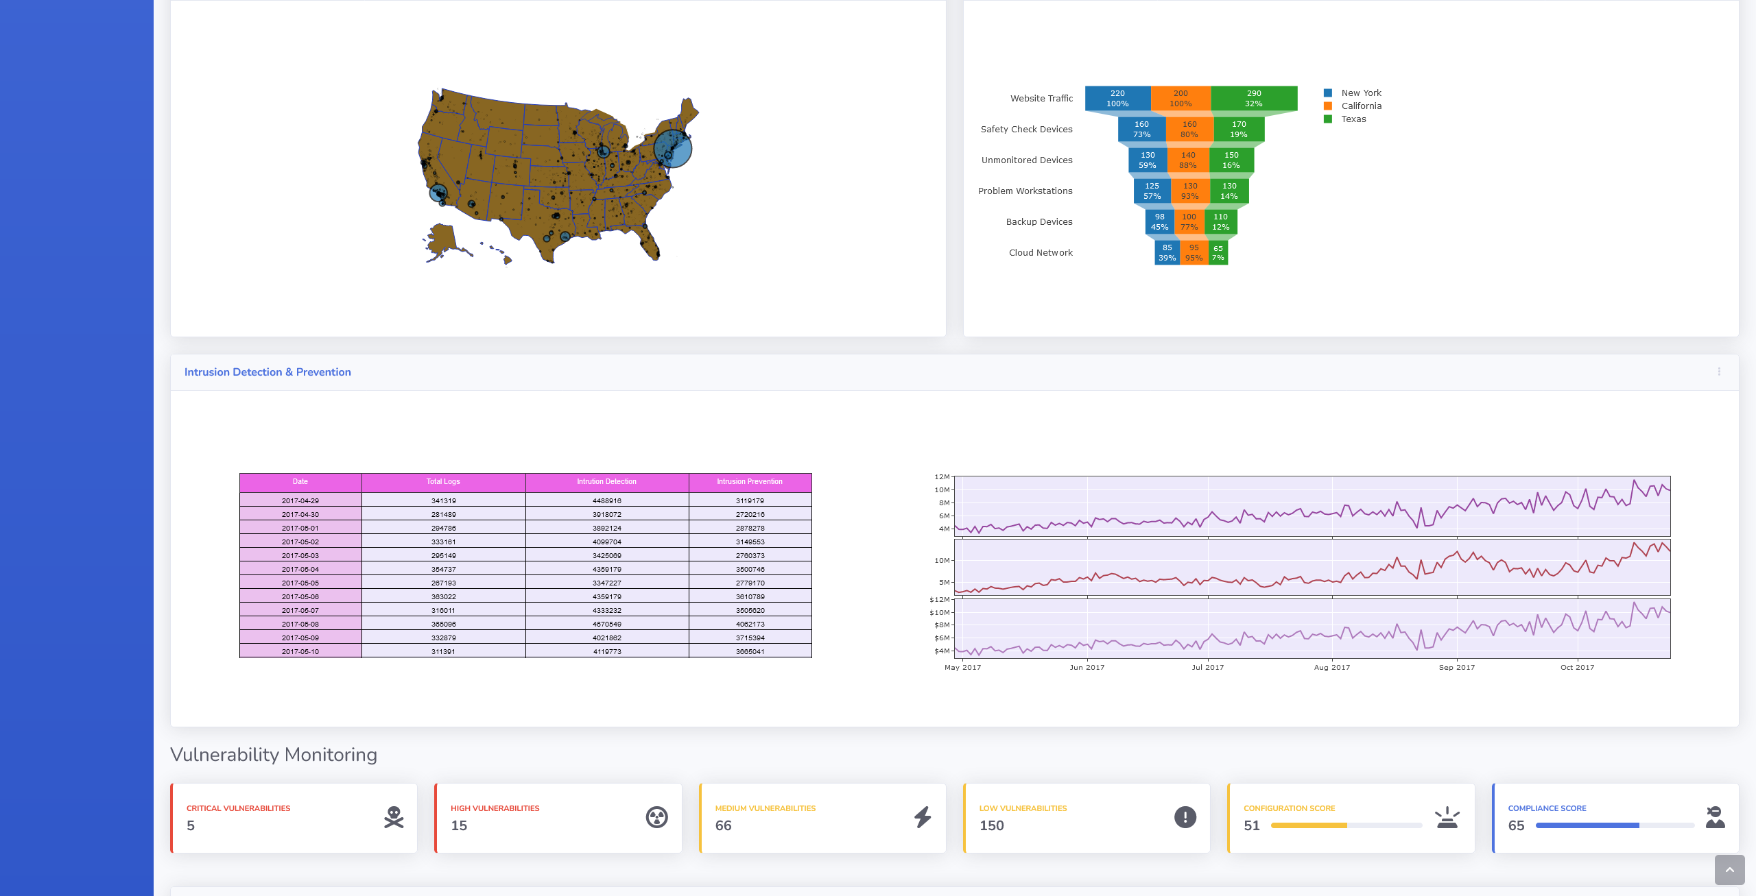
Task: Click the siren icon on Configuration Score card
Action: pyautogui.click(x=1447, y=817)
